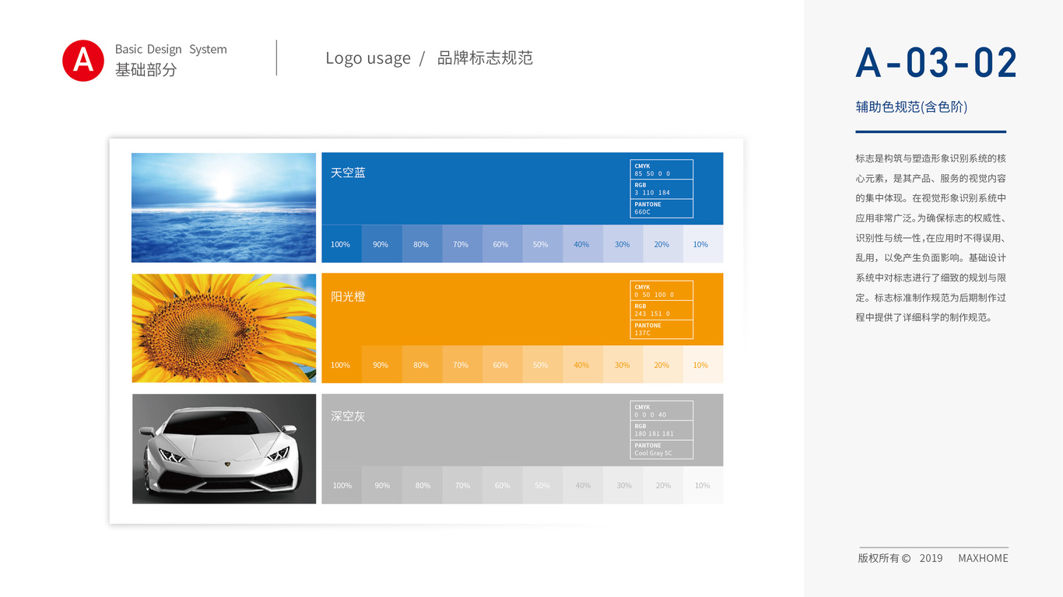Click the A-03-02 page code
This screenshot has height=597, width=1063.
936,63
